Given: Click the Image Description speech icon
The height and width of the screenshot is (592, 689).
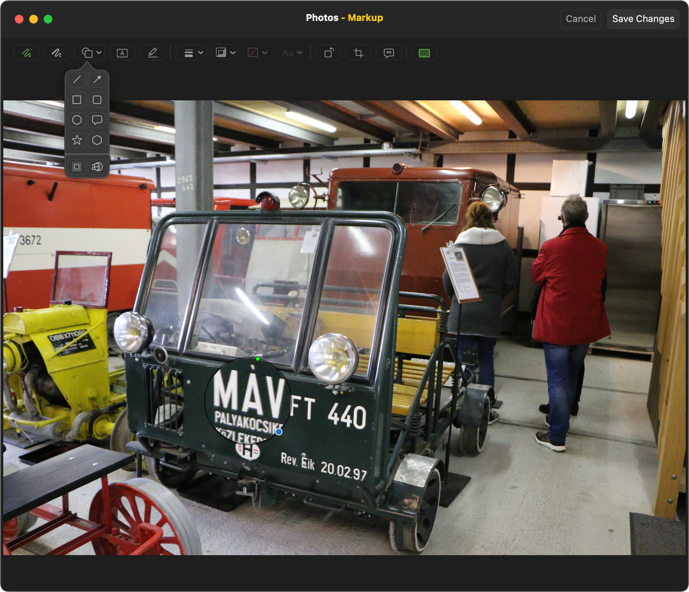Looking at the screenshot, I should pos(389,53).
